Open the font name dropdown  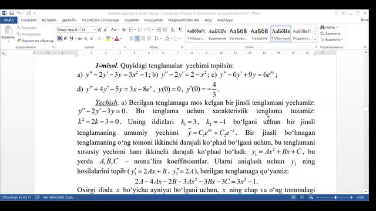pos(79,30)
